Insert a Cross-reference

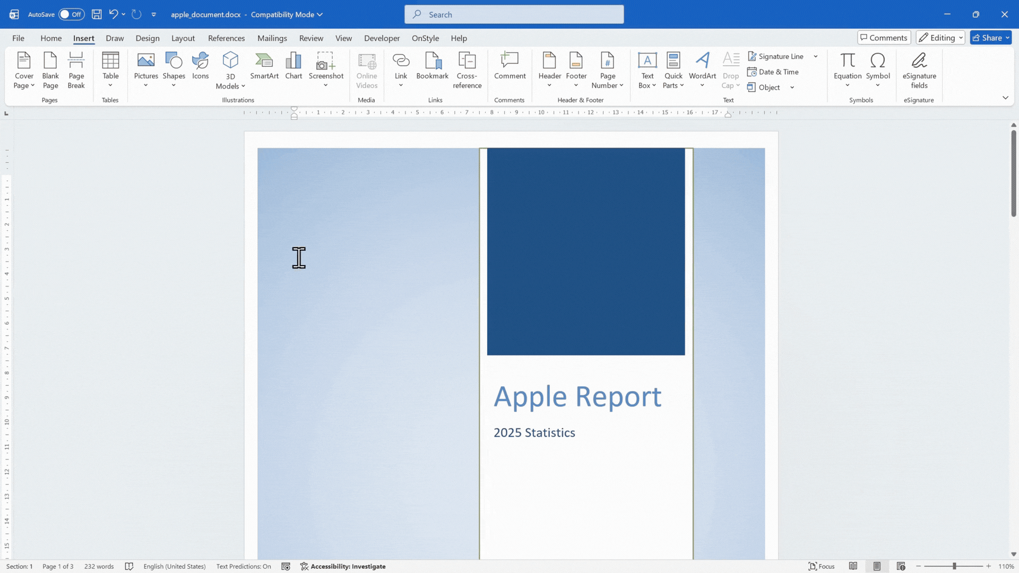coord(467,71)
